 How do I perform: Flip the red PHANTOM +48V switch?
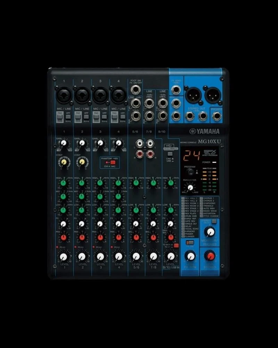[113, 163]
